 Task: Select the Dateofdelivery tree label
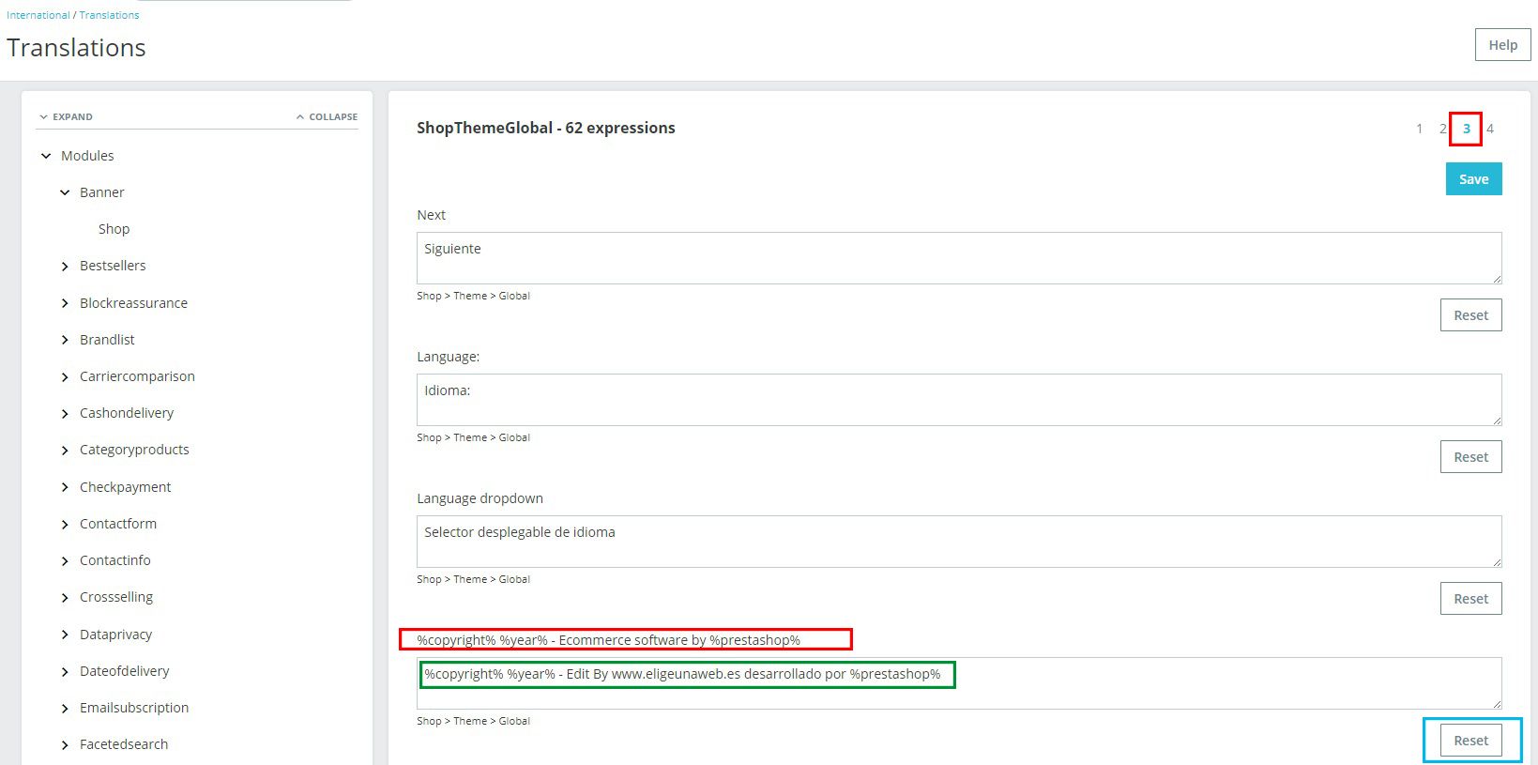point(125,671)
